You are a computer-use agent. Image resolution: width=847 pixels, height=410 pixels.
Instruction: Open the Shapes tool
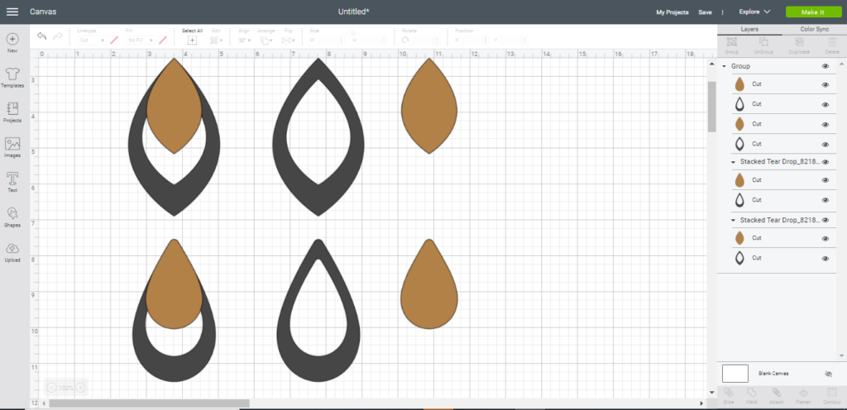12,217
